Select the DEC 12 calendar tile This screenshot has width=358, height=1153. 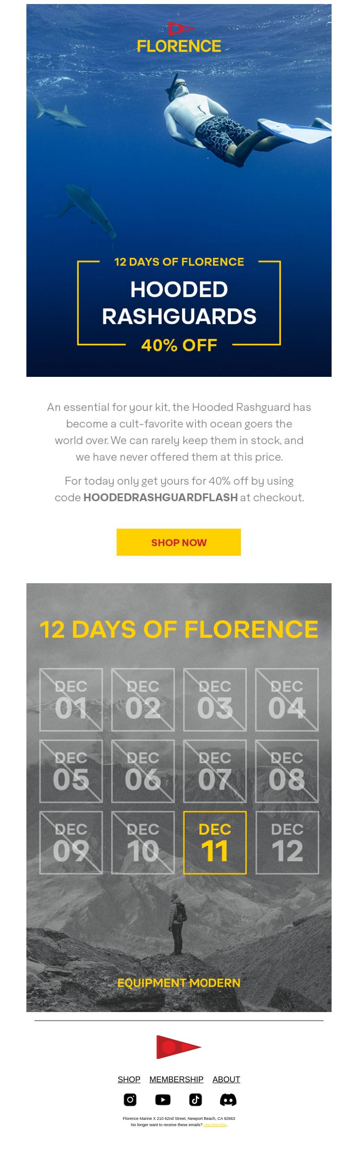[x=287, y=842]
